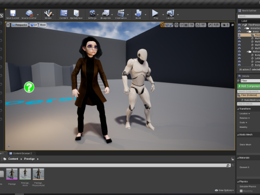Click Content in the folder breadcrumb
Screen dimensions: 260x195
click(13, 159)
